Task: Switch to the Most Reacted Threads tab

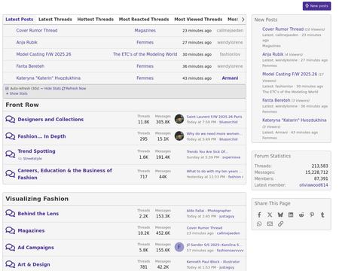Action: (x=144, y=20)
